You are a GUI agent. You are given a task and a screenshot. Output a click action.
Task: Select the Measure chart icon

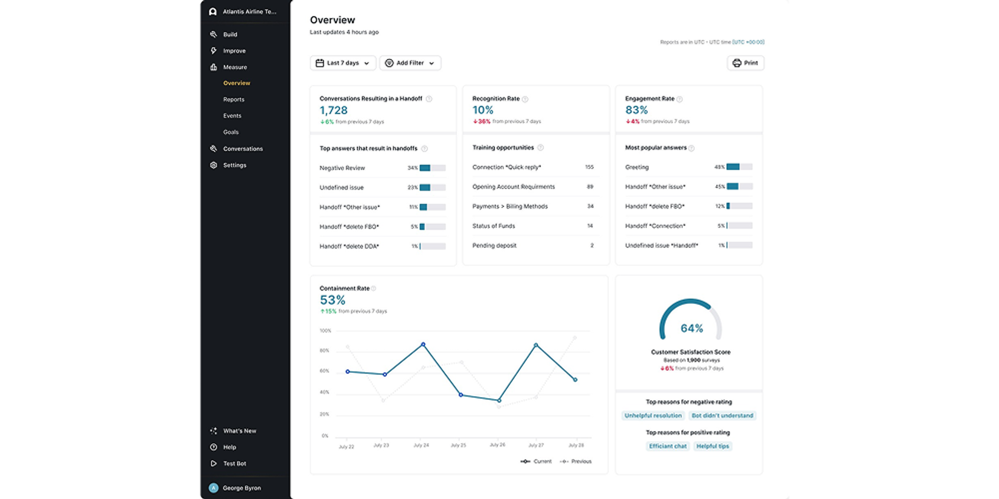[213, 67]
